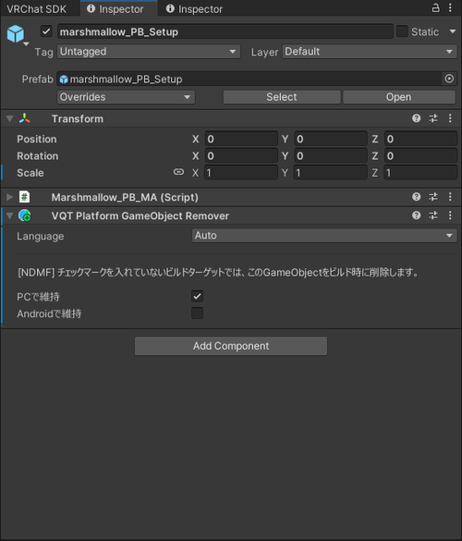Click the Scale label
Screen dimensions: 462x541
click(30, 173)
